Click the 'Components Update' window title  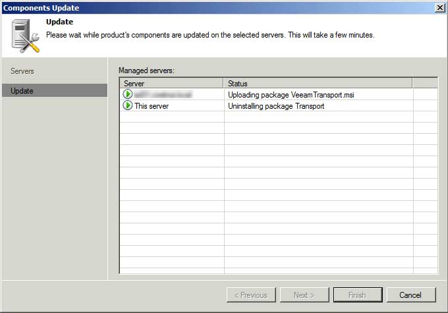point(41,8)
